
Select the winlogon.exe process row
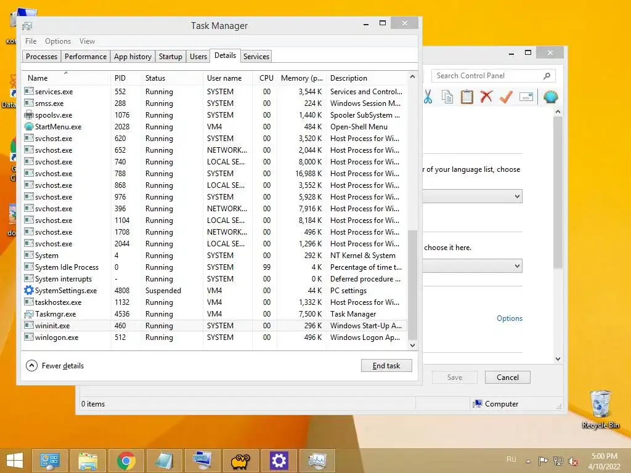click(x=215, y=337)
